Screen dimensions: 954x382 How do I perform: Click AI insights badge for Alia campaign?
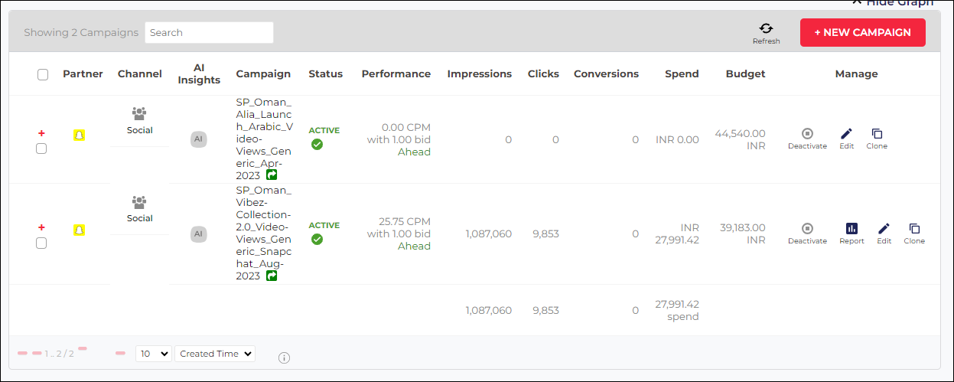pos(198,139)
